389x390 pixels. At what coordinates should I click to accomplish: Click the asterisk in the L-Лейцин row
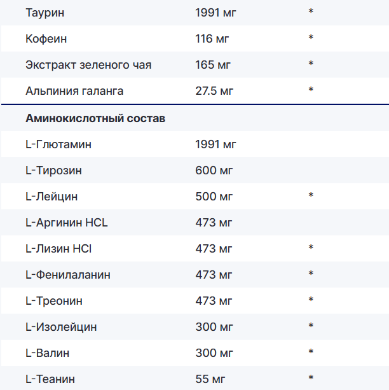point(311,196)
